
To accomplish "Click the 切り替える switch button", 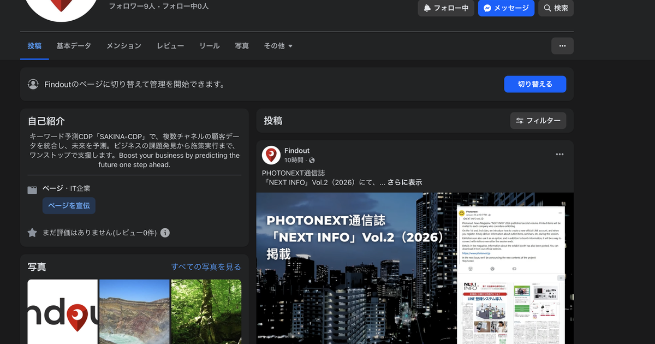I will click(x=535, y=84).
